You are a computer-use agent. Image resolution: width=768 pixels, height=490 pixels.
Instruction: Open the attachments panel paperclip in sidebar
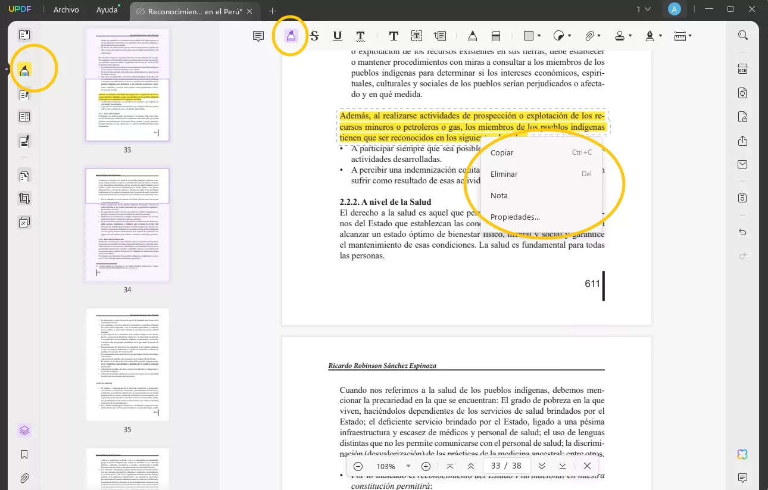[24, 478]
